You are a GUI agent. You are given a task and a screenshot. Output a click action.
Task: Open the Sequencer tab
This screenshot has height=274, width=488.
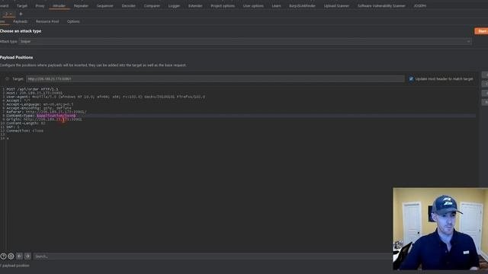[105, 5]
